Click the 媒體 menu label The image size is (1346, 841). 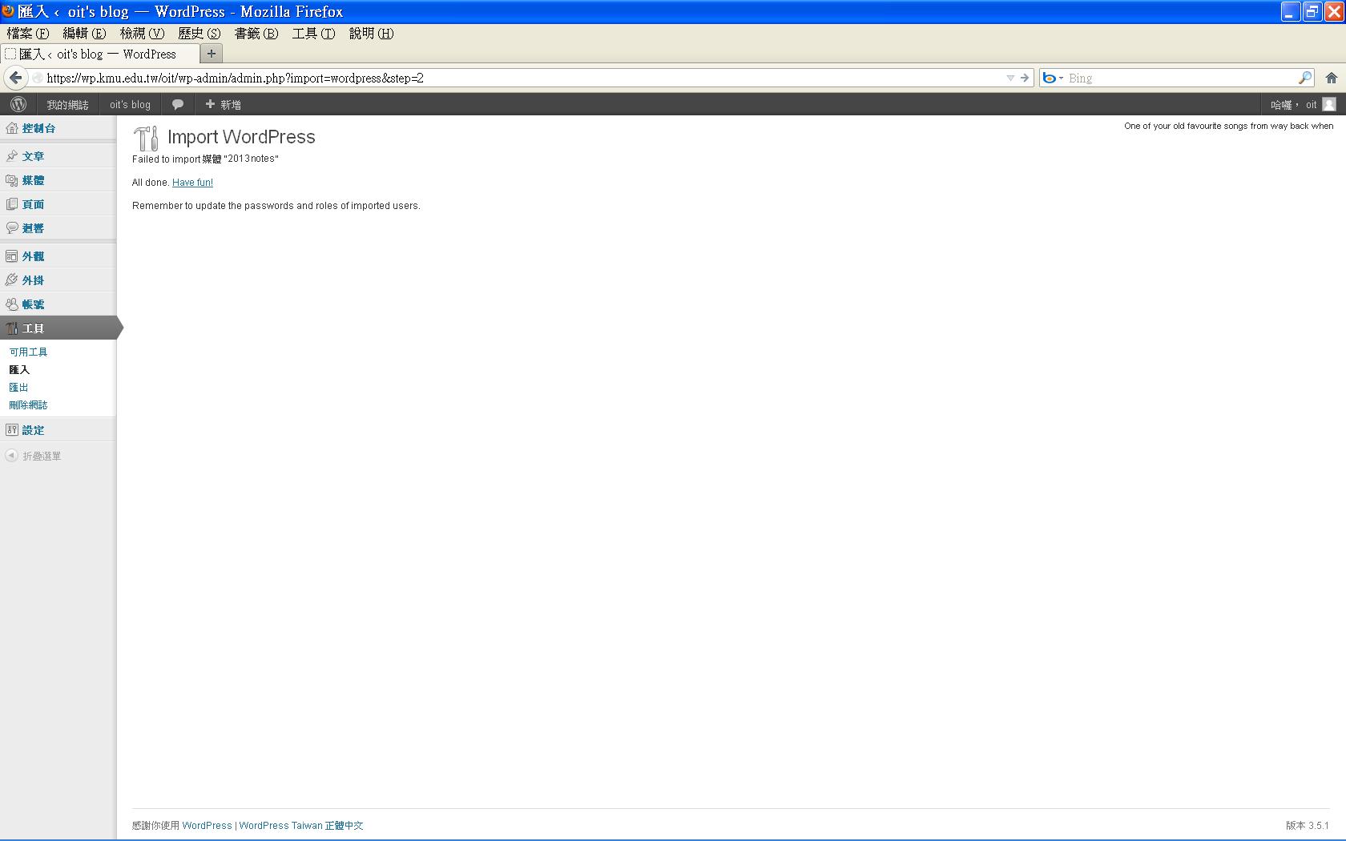click(33, 180)
